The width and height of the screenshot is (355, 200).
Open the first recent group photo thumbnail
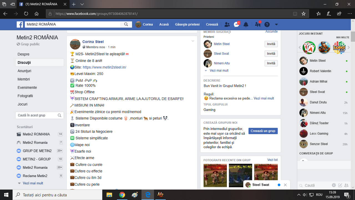click(x=215, y=175)
